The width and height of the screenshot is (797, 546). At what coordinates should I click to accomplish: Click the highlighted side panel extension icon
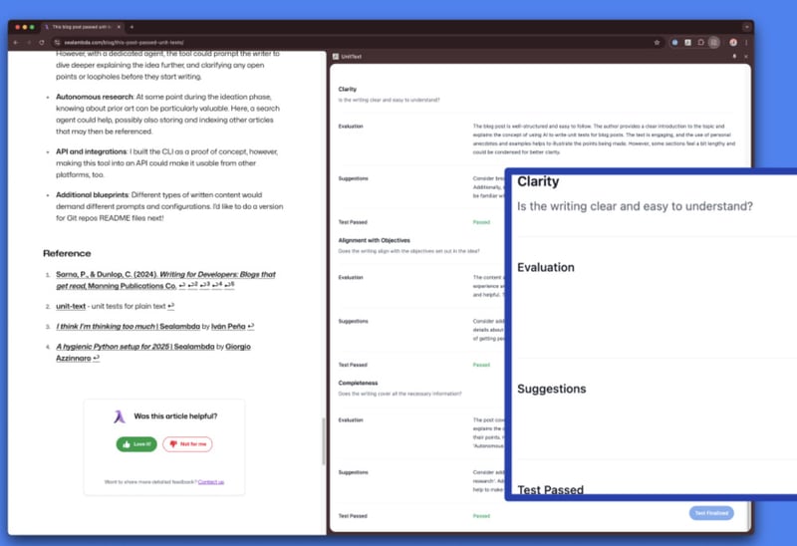tap(713, 43)
